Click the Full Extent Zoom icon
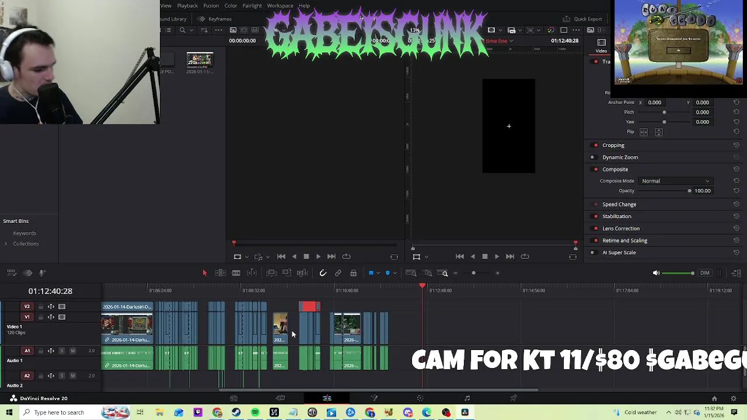747x420 pixels. pyautogui.click(x=411, y=273)
